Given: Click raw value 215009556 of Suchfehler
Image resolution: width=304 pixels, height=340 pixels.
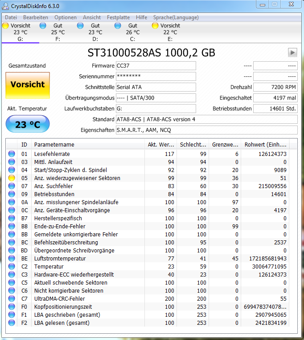Looking at the screenshot, I should pyautogui.click(x=272, y=186).
